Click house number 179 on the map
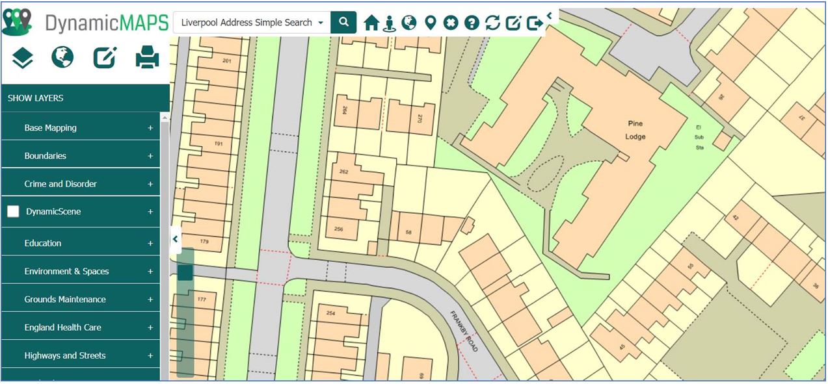This screenshot has height=384, width=828. (x=204, y=241)
